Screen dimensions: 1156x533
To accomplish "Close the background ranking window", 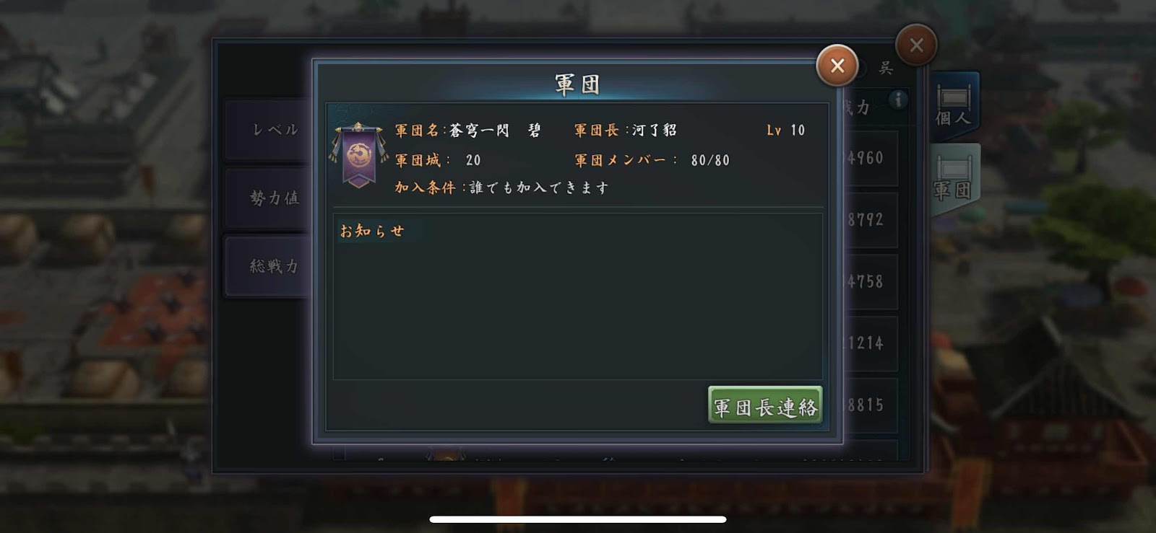I will tap(916, 45).
